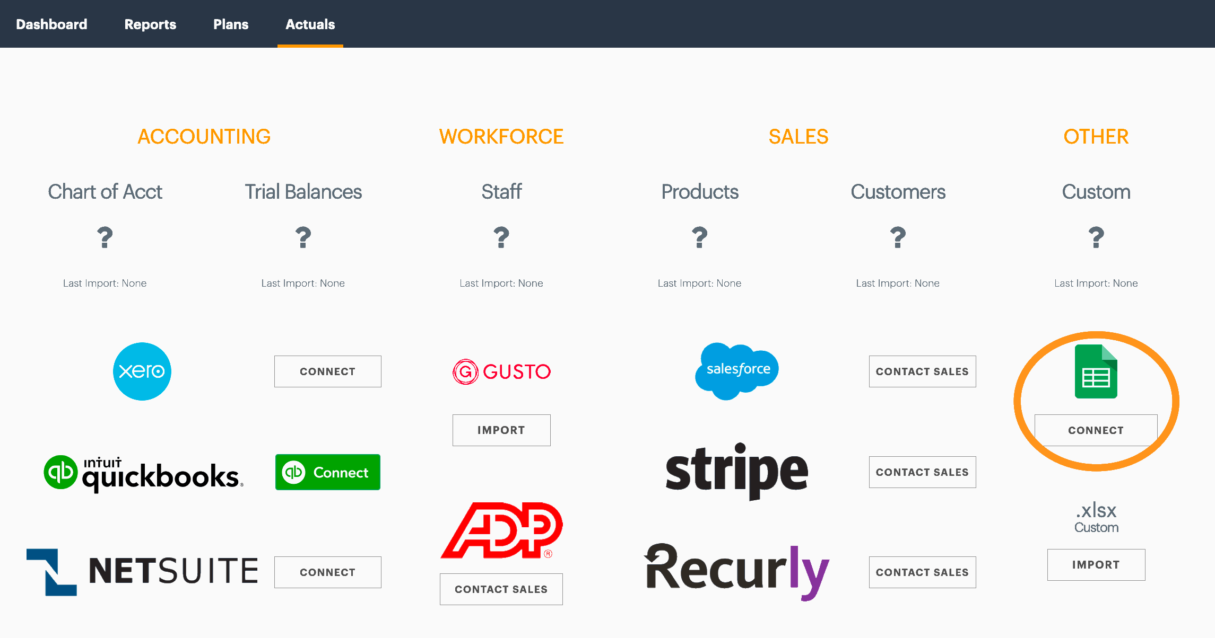The height and width of the screenshot is (638, 1215).
Task: Click Last Import: None under Products
Action: [x=700, y=283]
